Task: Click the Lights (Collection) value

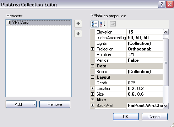Action: 145,43
